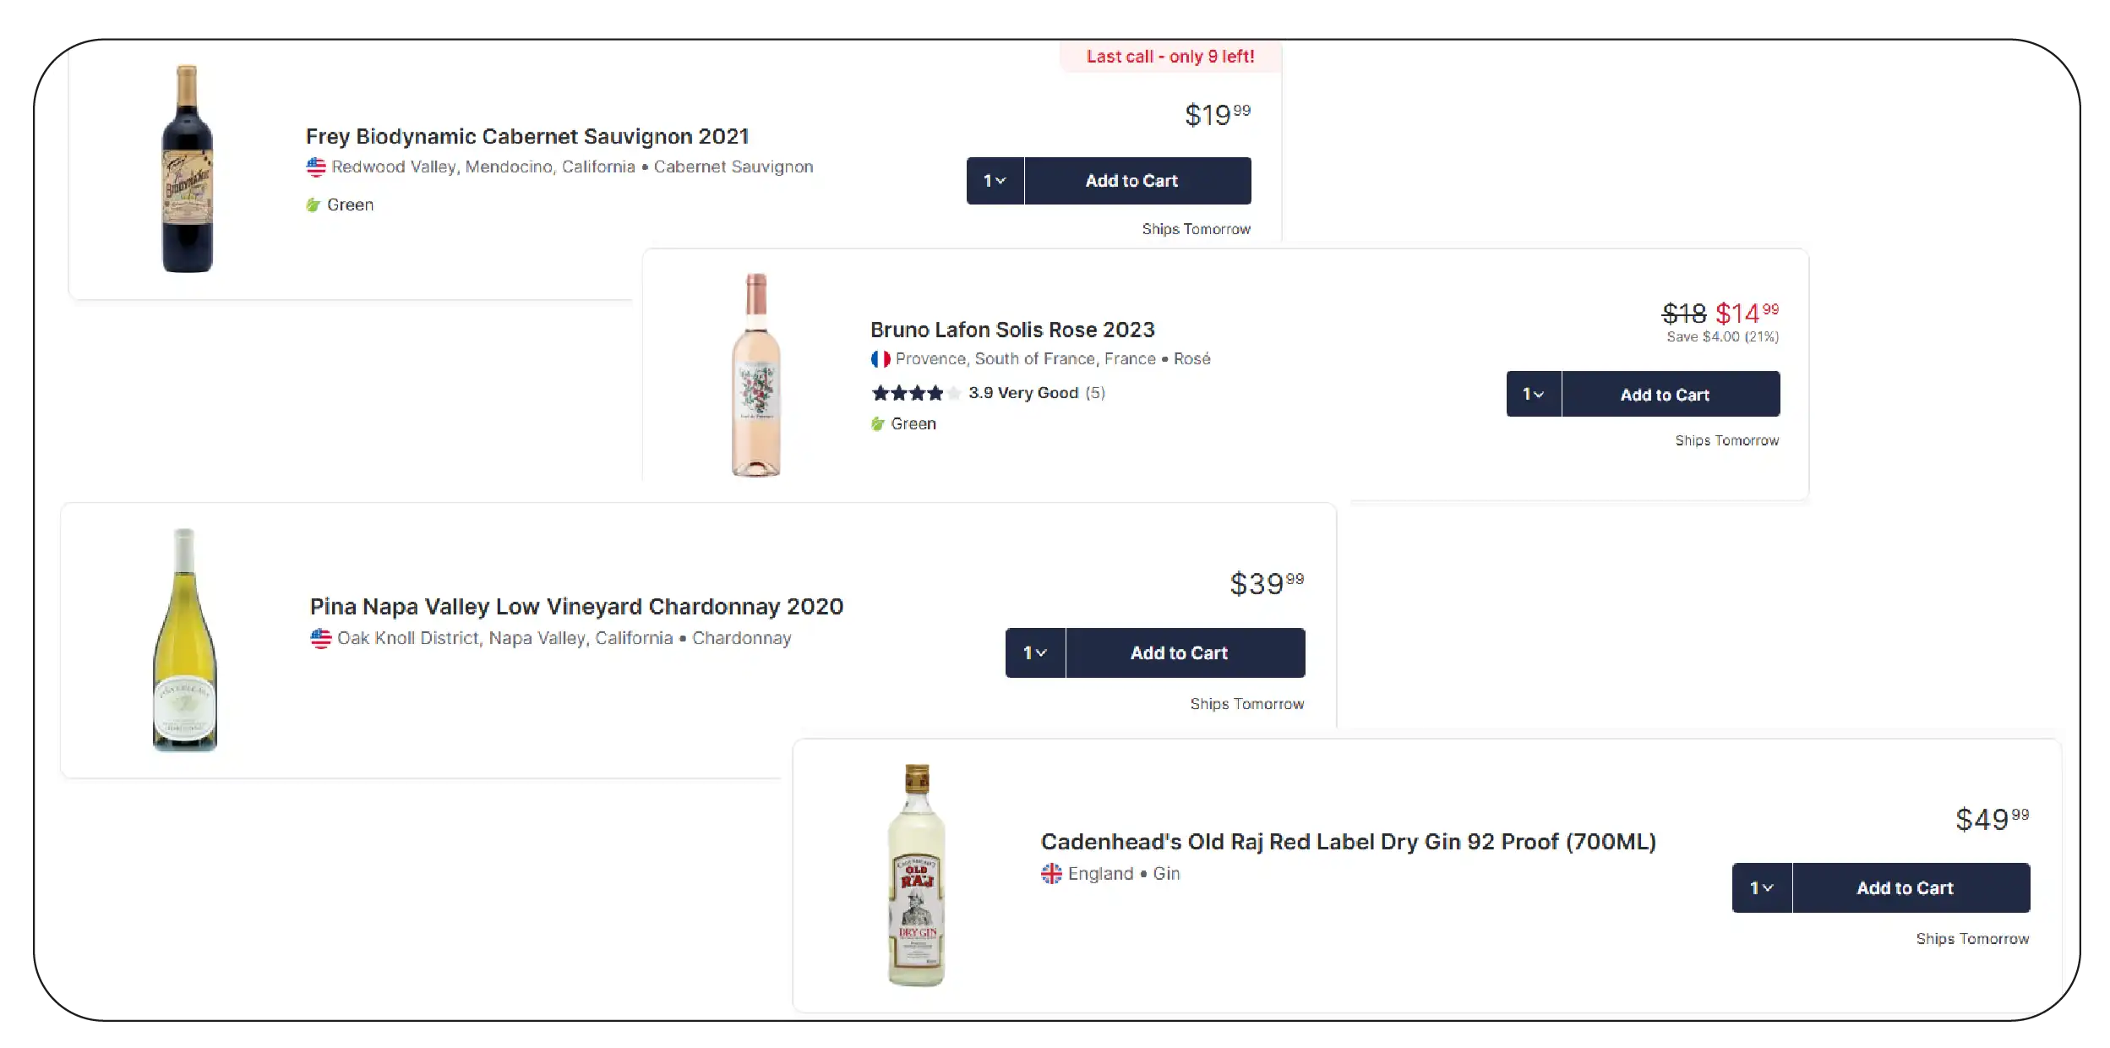This screenshot has width=2110, height=1048.
Task: Click the US flag icon beside Redwood Valley
Action: 316,167
